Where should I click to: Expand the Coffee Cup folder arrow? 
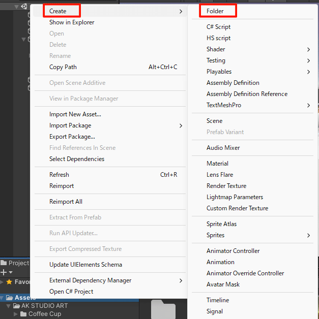[16, 314]
